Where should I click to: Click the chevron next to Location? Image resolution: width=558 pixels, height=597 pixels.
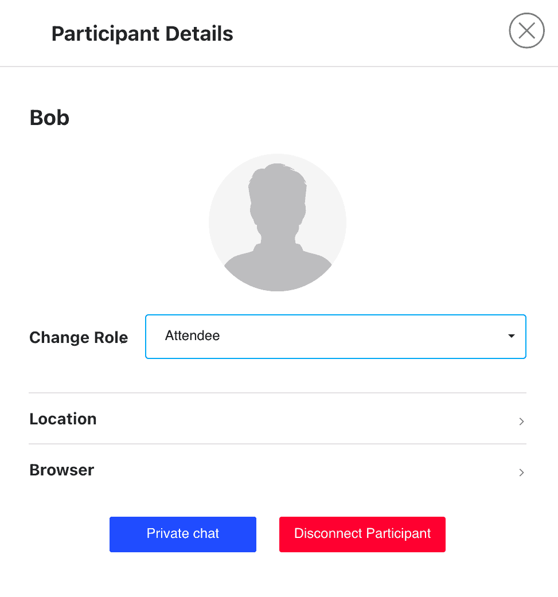(x=521, y=421)
